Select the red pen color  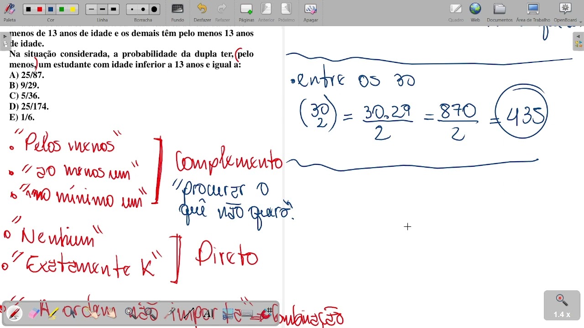pyautogui.click(x=40, y=9)
